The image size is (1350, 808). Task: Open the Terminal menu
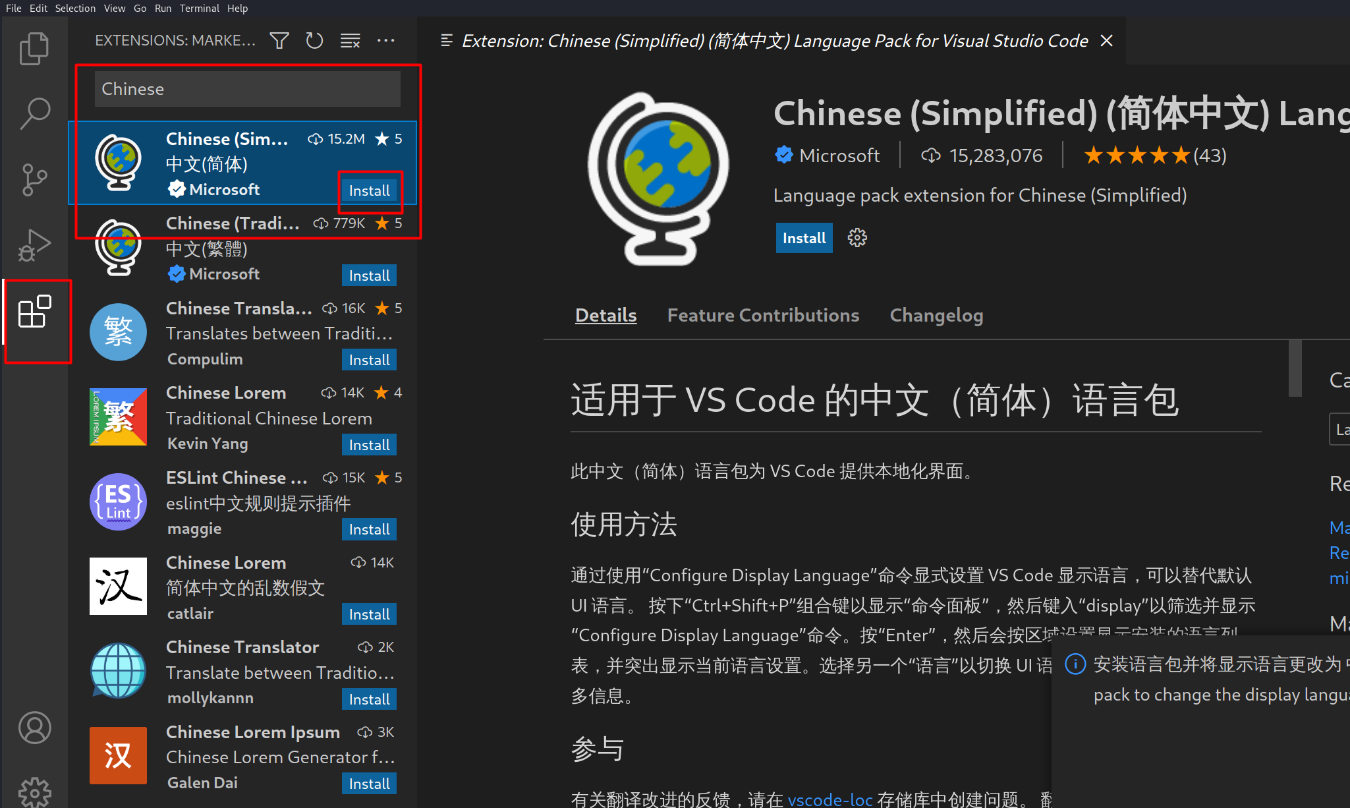click(x=199, y=8)
